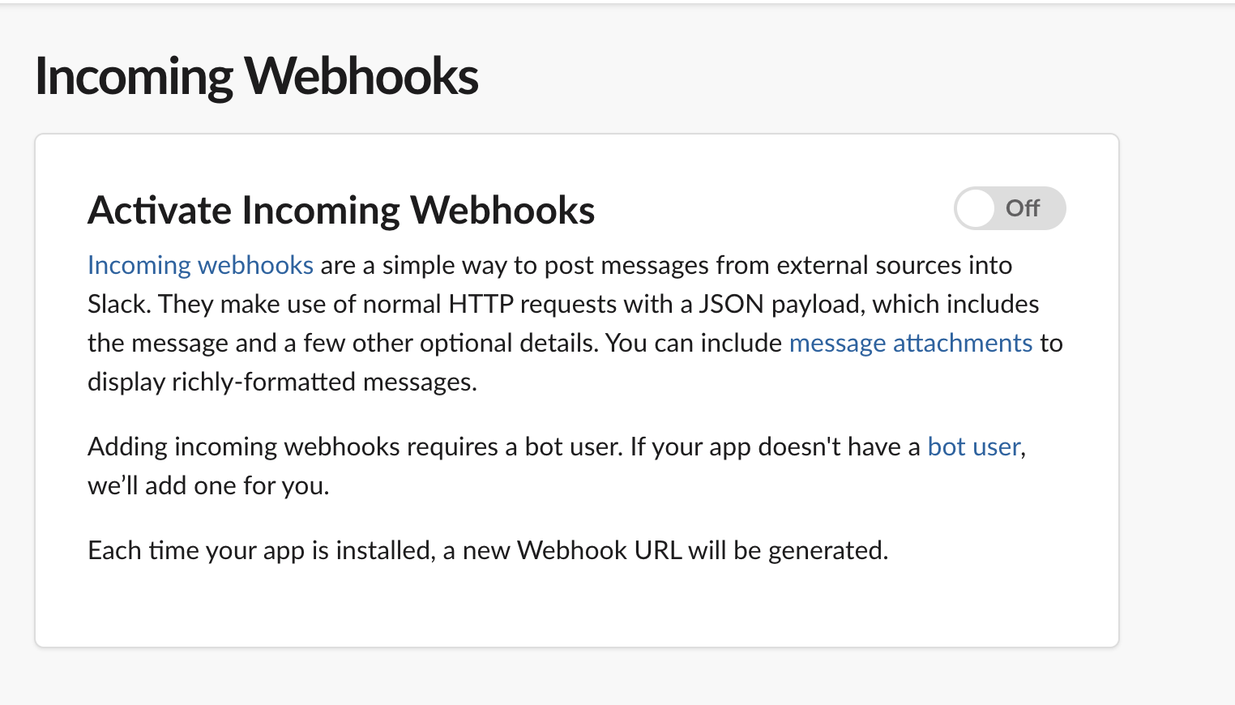
Task: Click the words "Webhook URL" in the last line
Action: 599,550
